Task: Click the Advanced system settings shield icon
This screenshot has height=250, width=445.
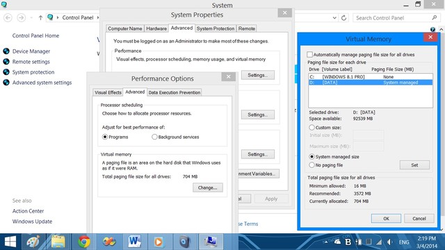Action: [6, 83]
